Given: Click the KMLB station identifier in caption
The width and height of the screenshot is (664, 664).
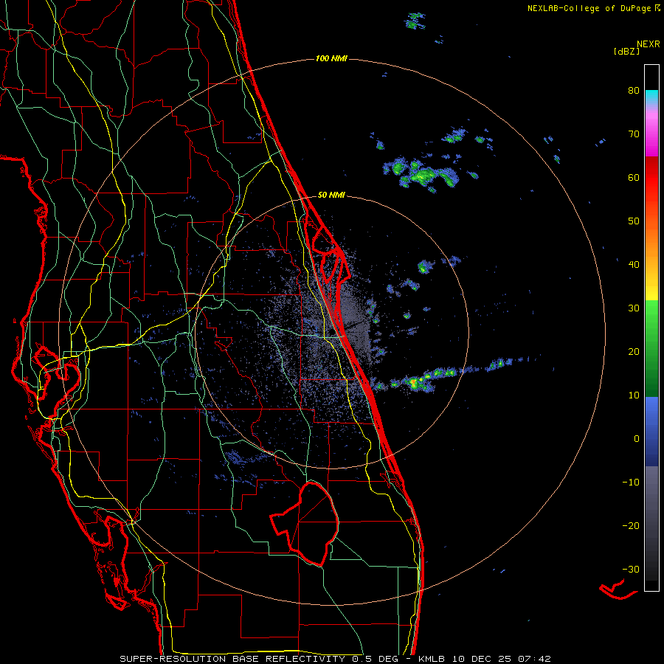Looking at the screenshot, I should pos(432,659).
